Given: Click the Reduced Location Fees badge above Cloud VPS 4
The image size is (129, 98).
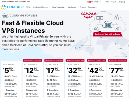Looking at the screenshot, I should point(75,60).
